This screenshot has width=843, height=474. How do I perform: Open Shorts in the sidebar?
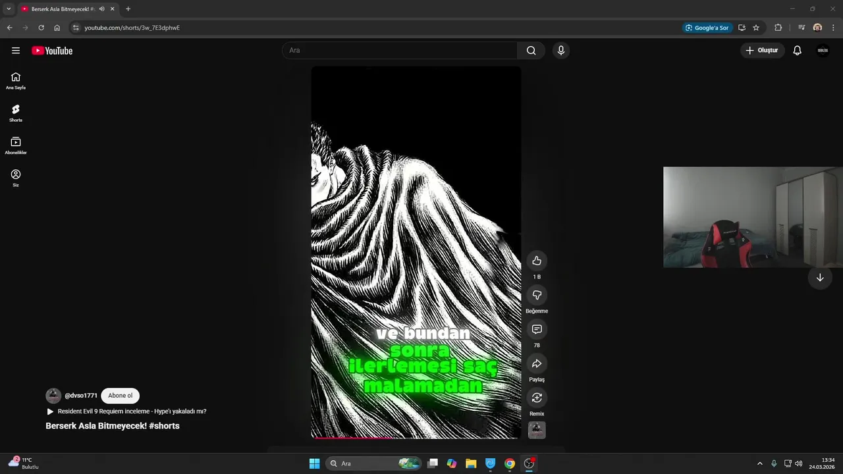(x=16, y=113)
